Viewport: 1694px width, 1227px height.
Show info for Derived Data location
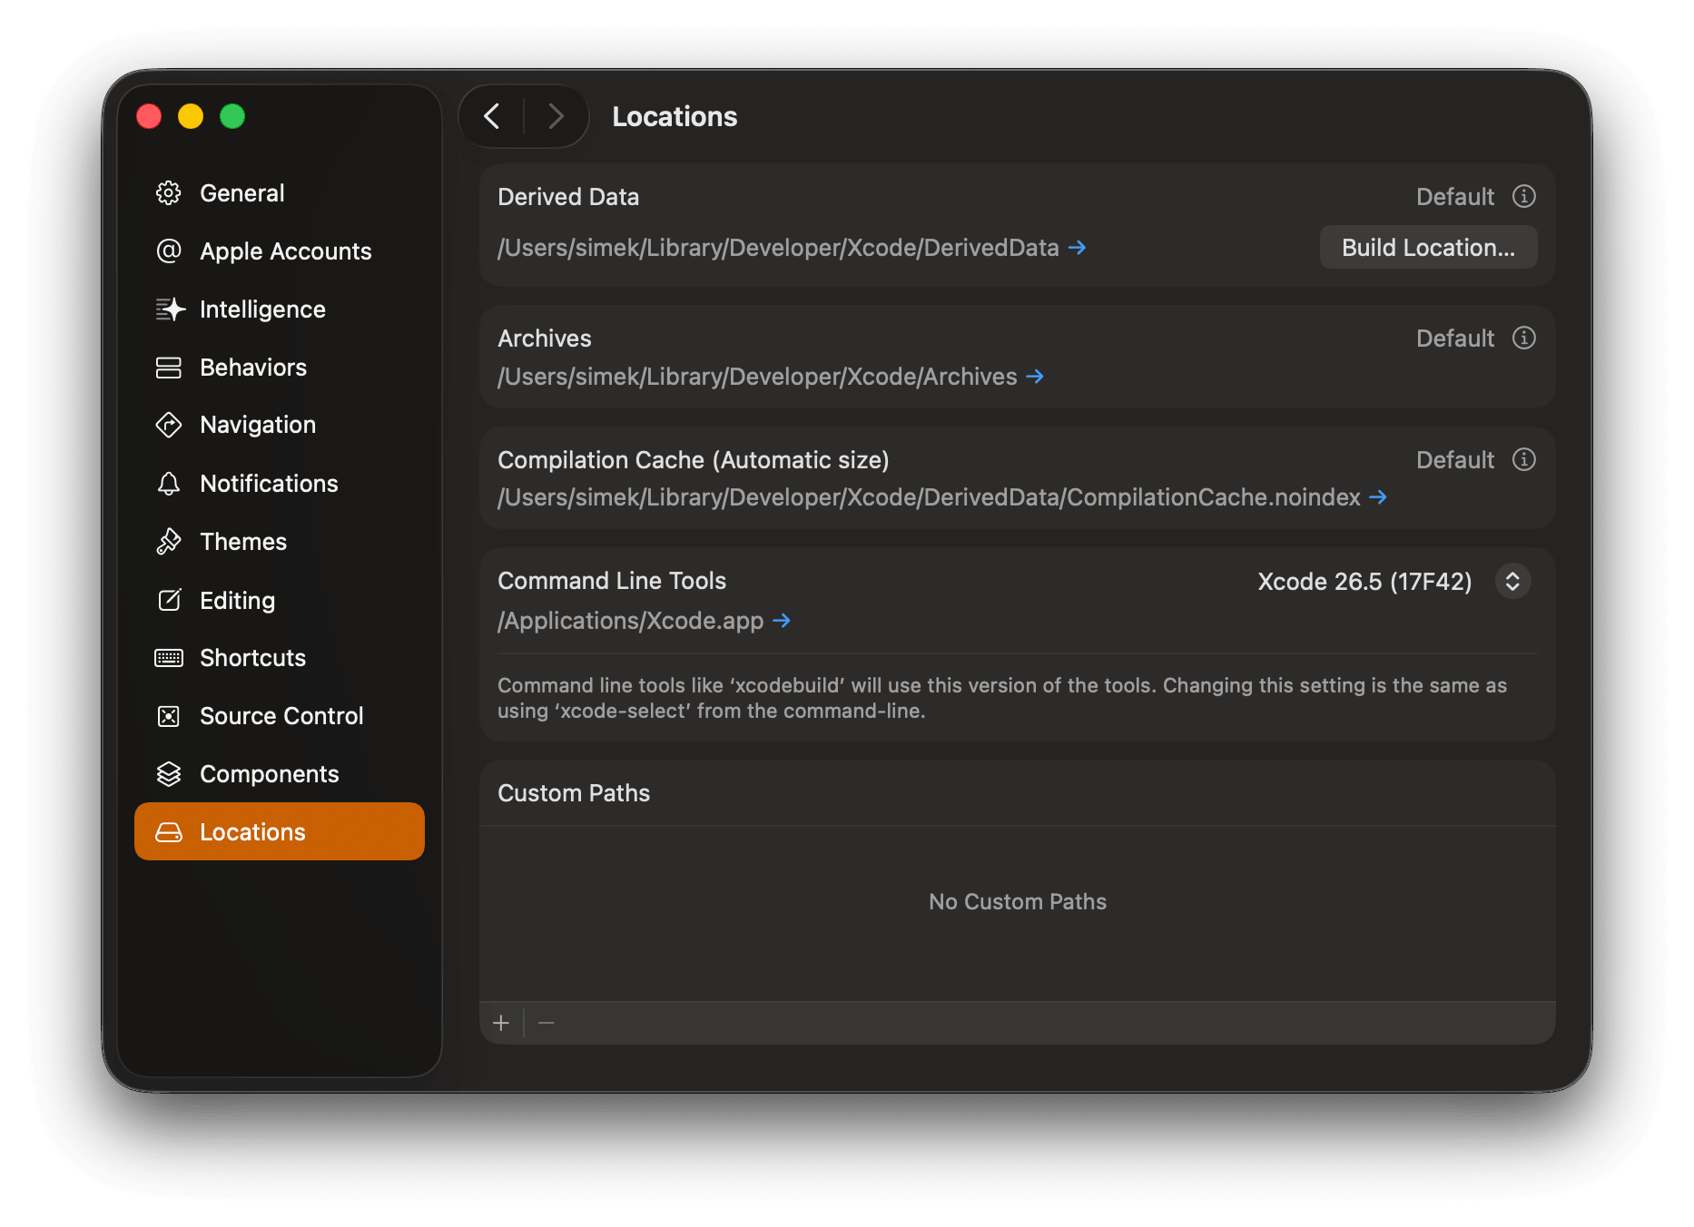[1524, 196]
